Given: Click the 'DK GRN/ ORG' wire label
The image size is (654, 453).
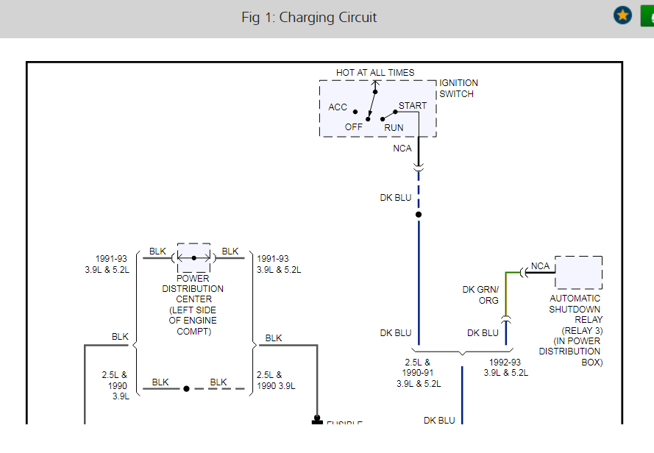Looking at the screenshot, I should click(x=480, y=295).
